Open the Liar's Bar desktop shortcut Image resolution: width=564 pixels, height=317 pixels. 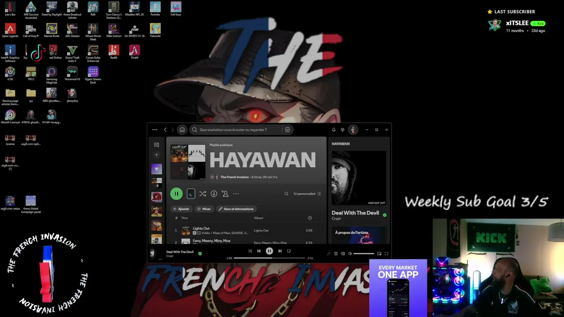click(10, 9)
